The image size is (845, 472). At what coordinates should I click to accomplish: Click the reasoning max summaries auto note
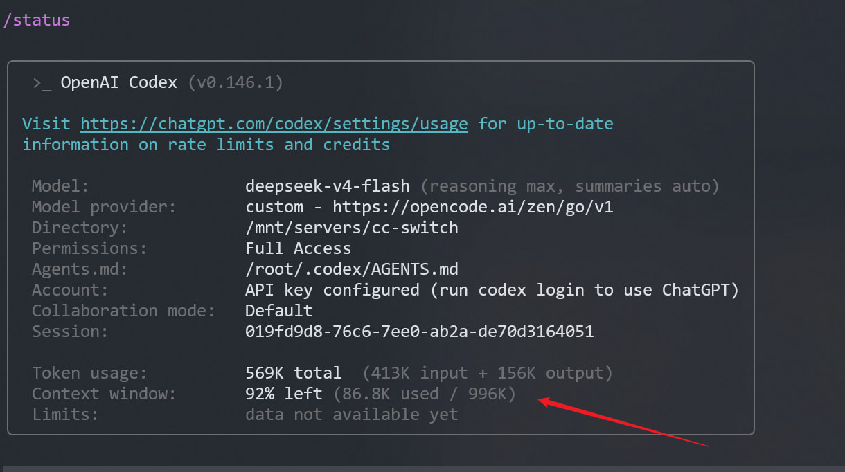click(x=570, y=186)
